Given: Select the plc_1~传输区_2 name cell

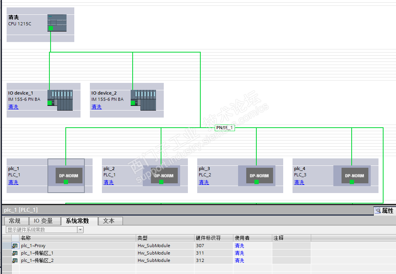Looking at the screenshot, I should [x=78, y=260].
